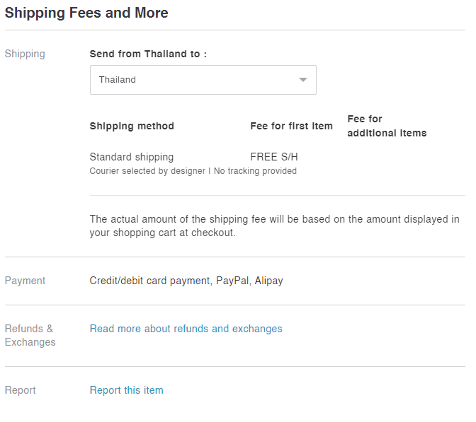This screenshot has height=422, width=476.
Task: Click the Fee for first item header
Action: 291,126
